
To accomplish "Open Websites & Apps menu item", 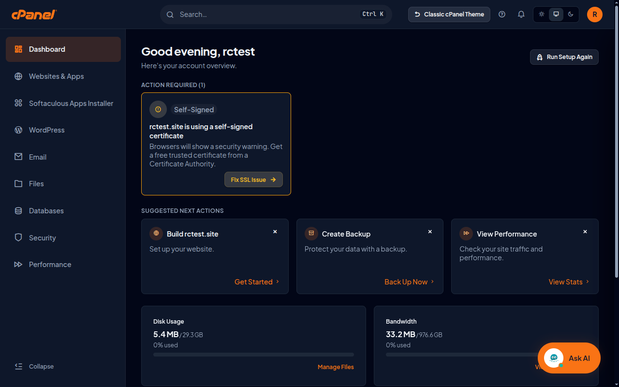I will click(x=63, y=76).
